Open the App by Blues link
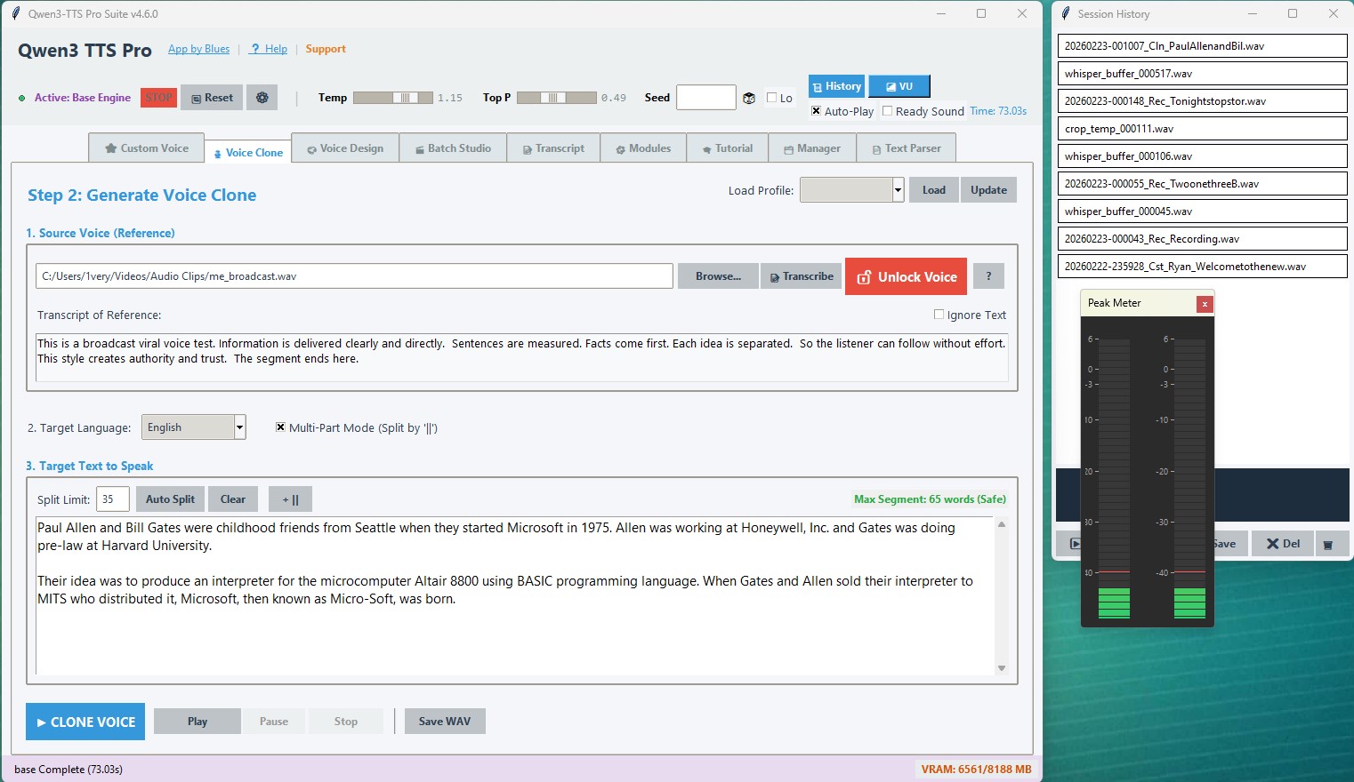The height and width of the screenshot is (782, 1354). [198, 49]
